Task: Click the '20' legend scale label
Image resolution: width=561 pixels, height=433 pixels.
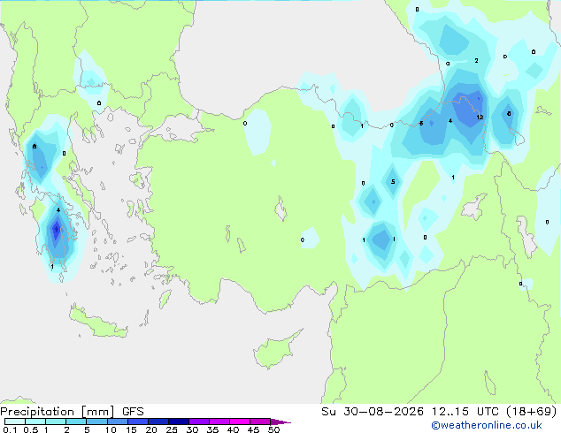Action: click(x=151, y=429)
